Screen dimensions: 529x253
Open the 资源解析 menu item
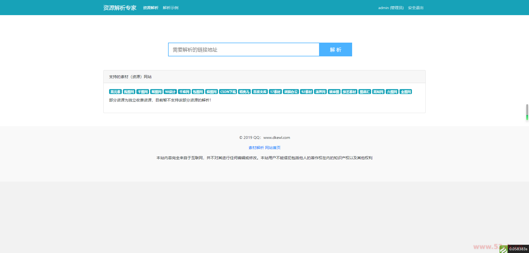[x=150, y=7]
